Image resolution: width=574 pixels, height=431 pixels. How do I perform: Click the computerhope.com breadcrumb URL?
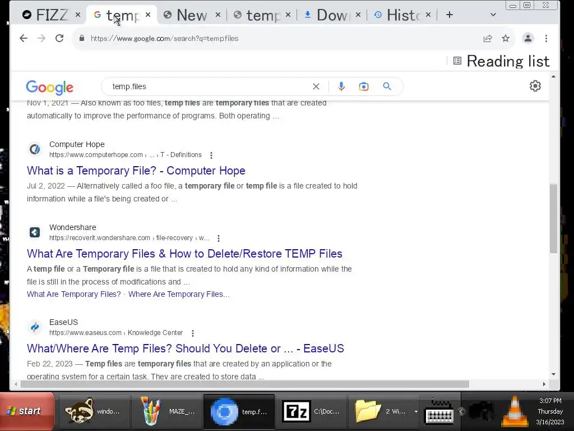tap(125, 155)
